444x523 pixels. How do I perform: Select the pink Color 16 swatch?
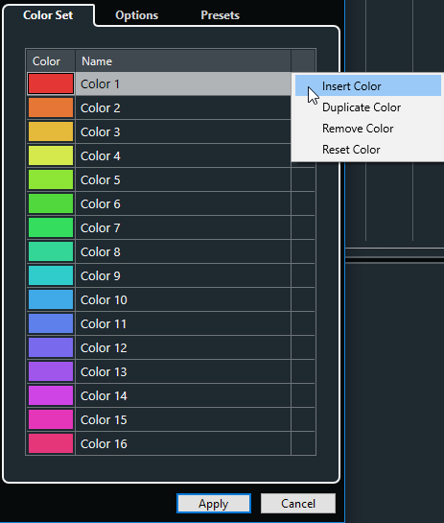(x=51, y=444)
